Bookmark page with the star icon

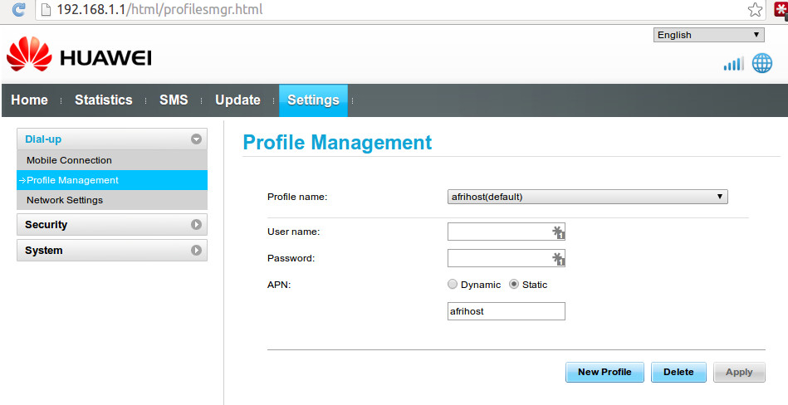pos(754,10)
